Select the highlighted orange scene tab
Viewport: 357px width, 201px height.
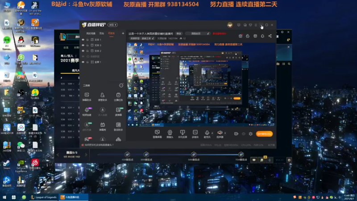[x=111, y=33]
